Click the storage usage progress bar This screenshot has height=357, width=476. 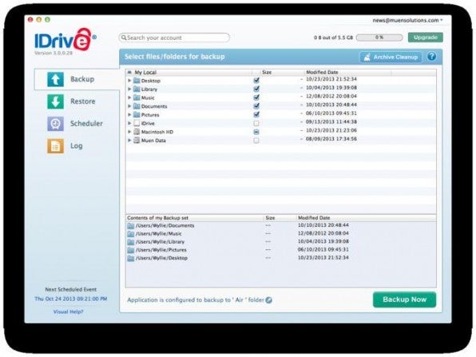pos(379,38)
